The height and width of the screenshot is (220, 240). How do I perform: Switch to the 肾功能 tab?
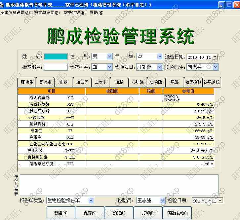[45, 82]
